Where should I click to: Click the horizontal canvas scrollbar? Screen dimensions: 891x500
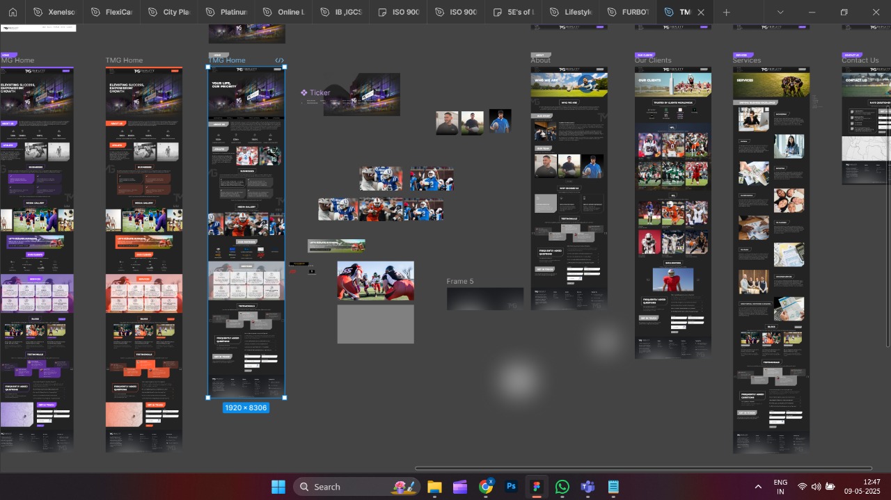643,468
